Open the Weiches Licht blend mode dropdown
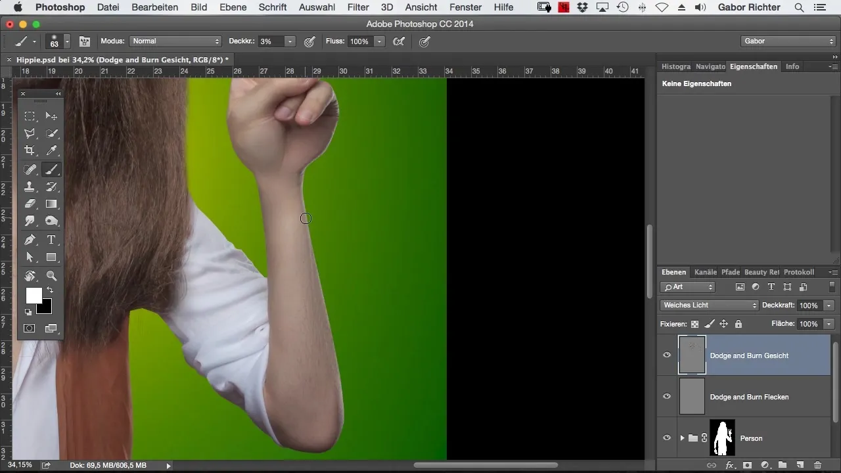 click(x=710, y=305)
